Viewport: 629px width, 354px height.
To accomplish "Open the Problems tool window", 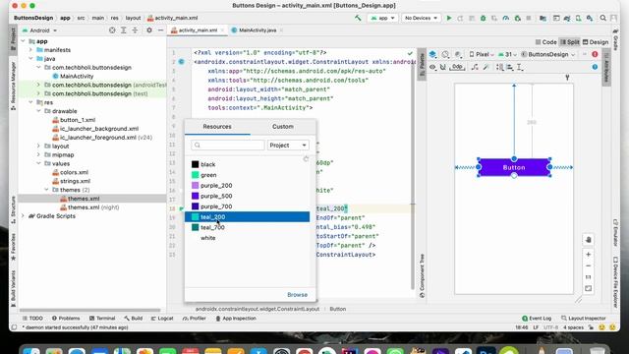I will pos(66,319).
